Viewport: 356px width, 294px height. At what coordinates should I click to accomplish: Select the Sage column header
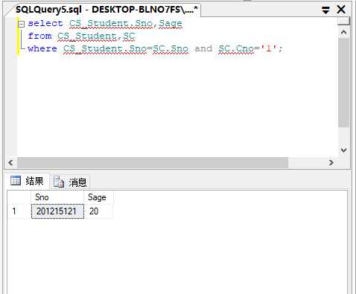click(x=98, y=197)
